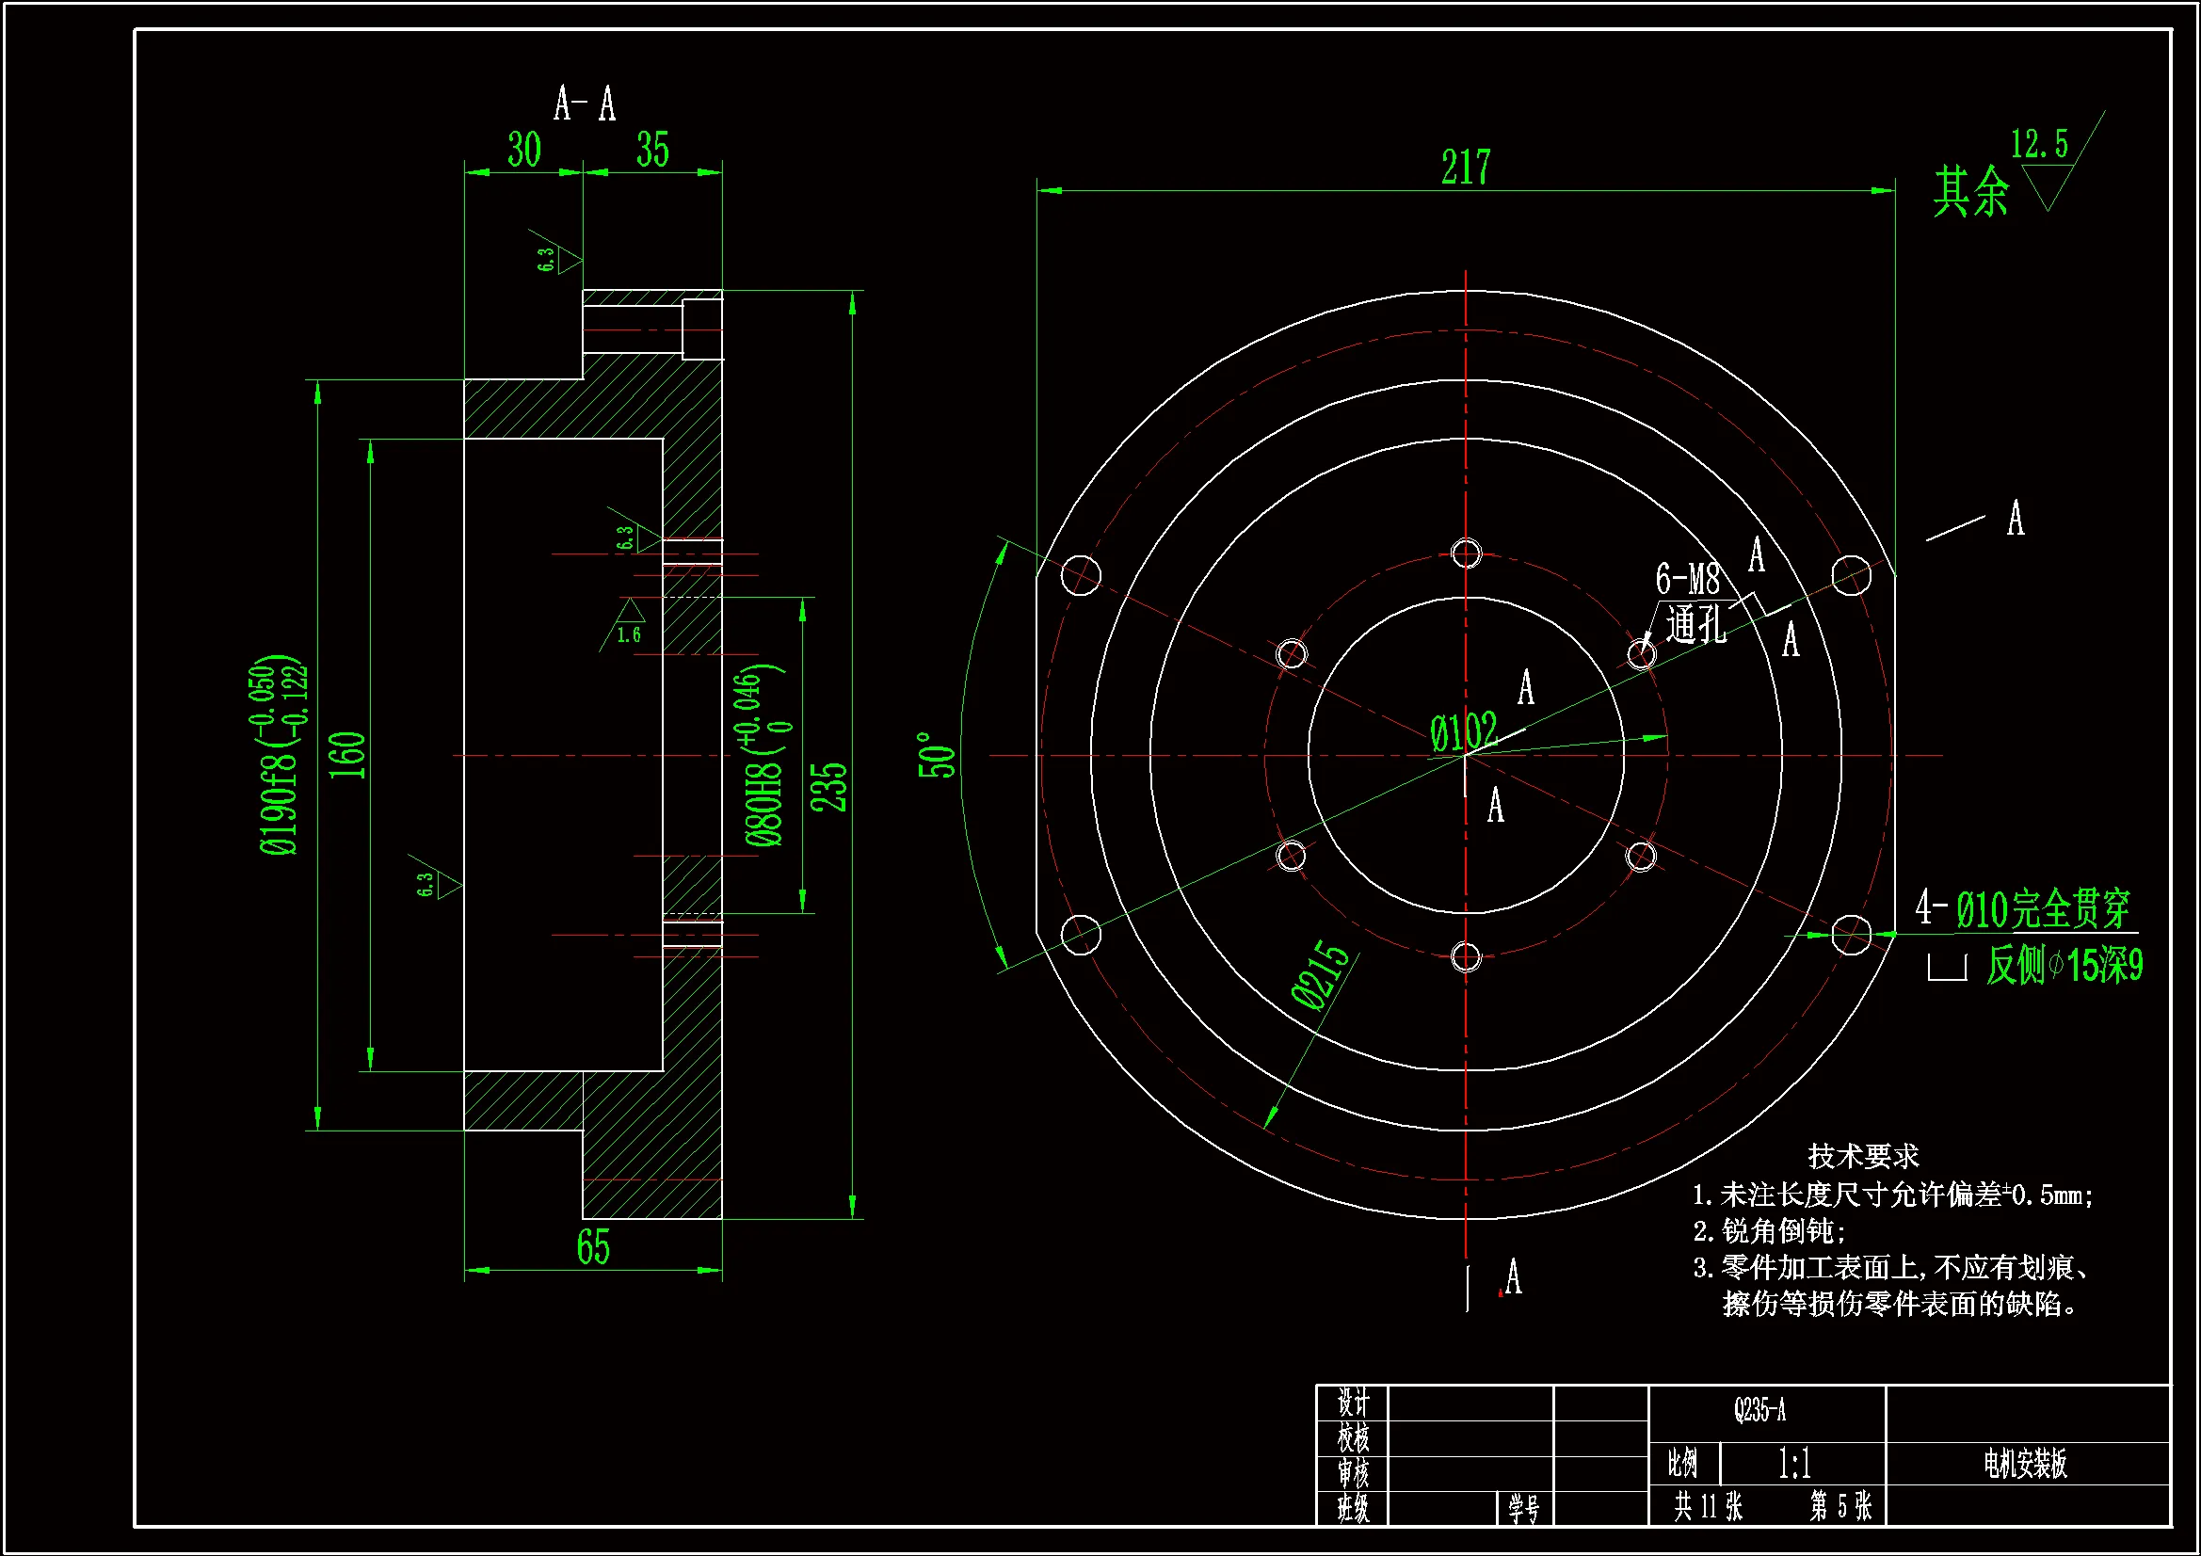The image size is (2201, 1556).
Task: Click the 技术要求 heading text
Action: (1863, 1156)
